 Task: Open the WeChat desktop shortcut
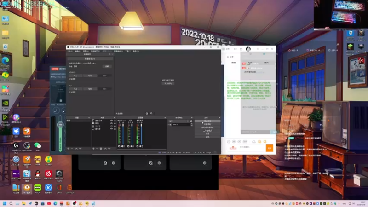38,146
